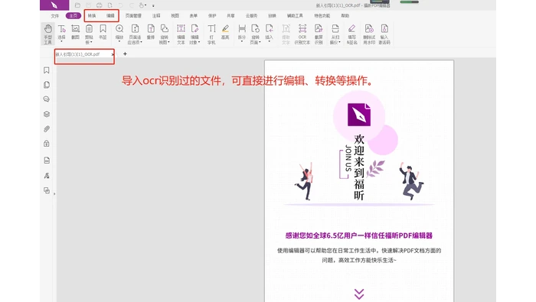Click the new document icon in quick access
This screenshot has width=536, height=302.
[109, 5]
